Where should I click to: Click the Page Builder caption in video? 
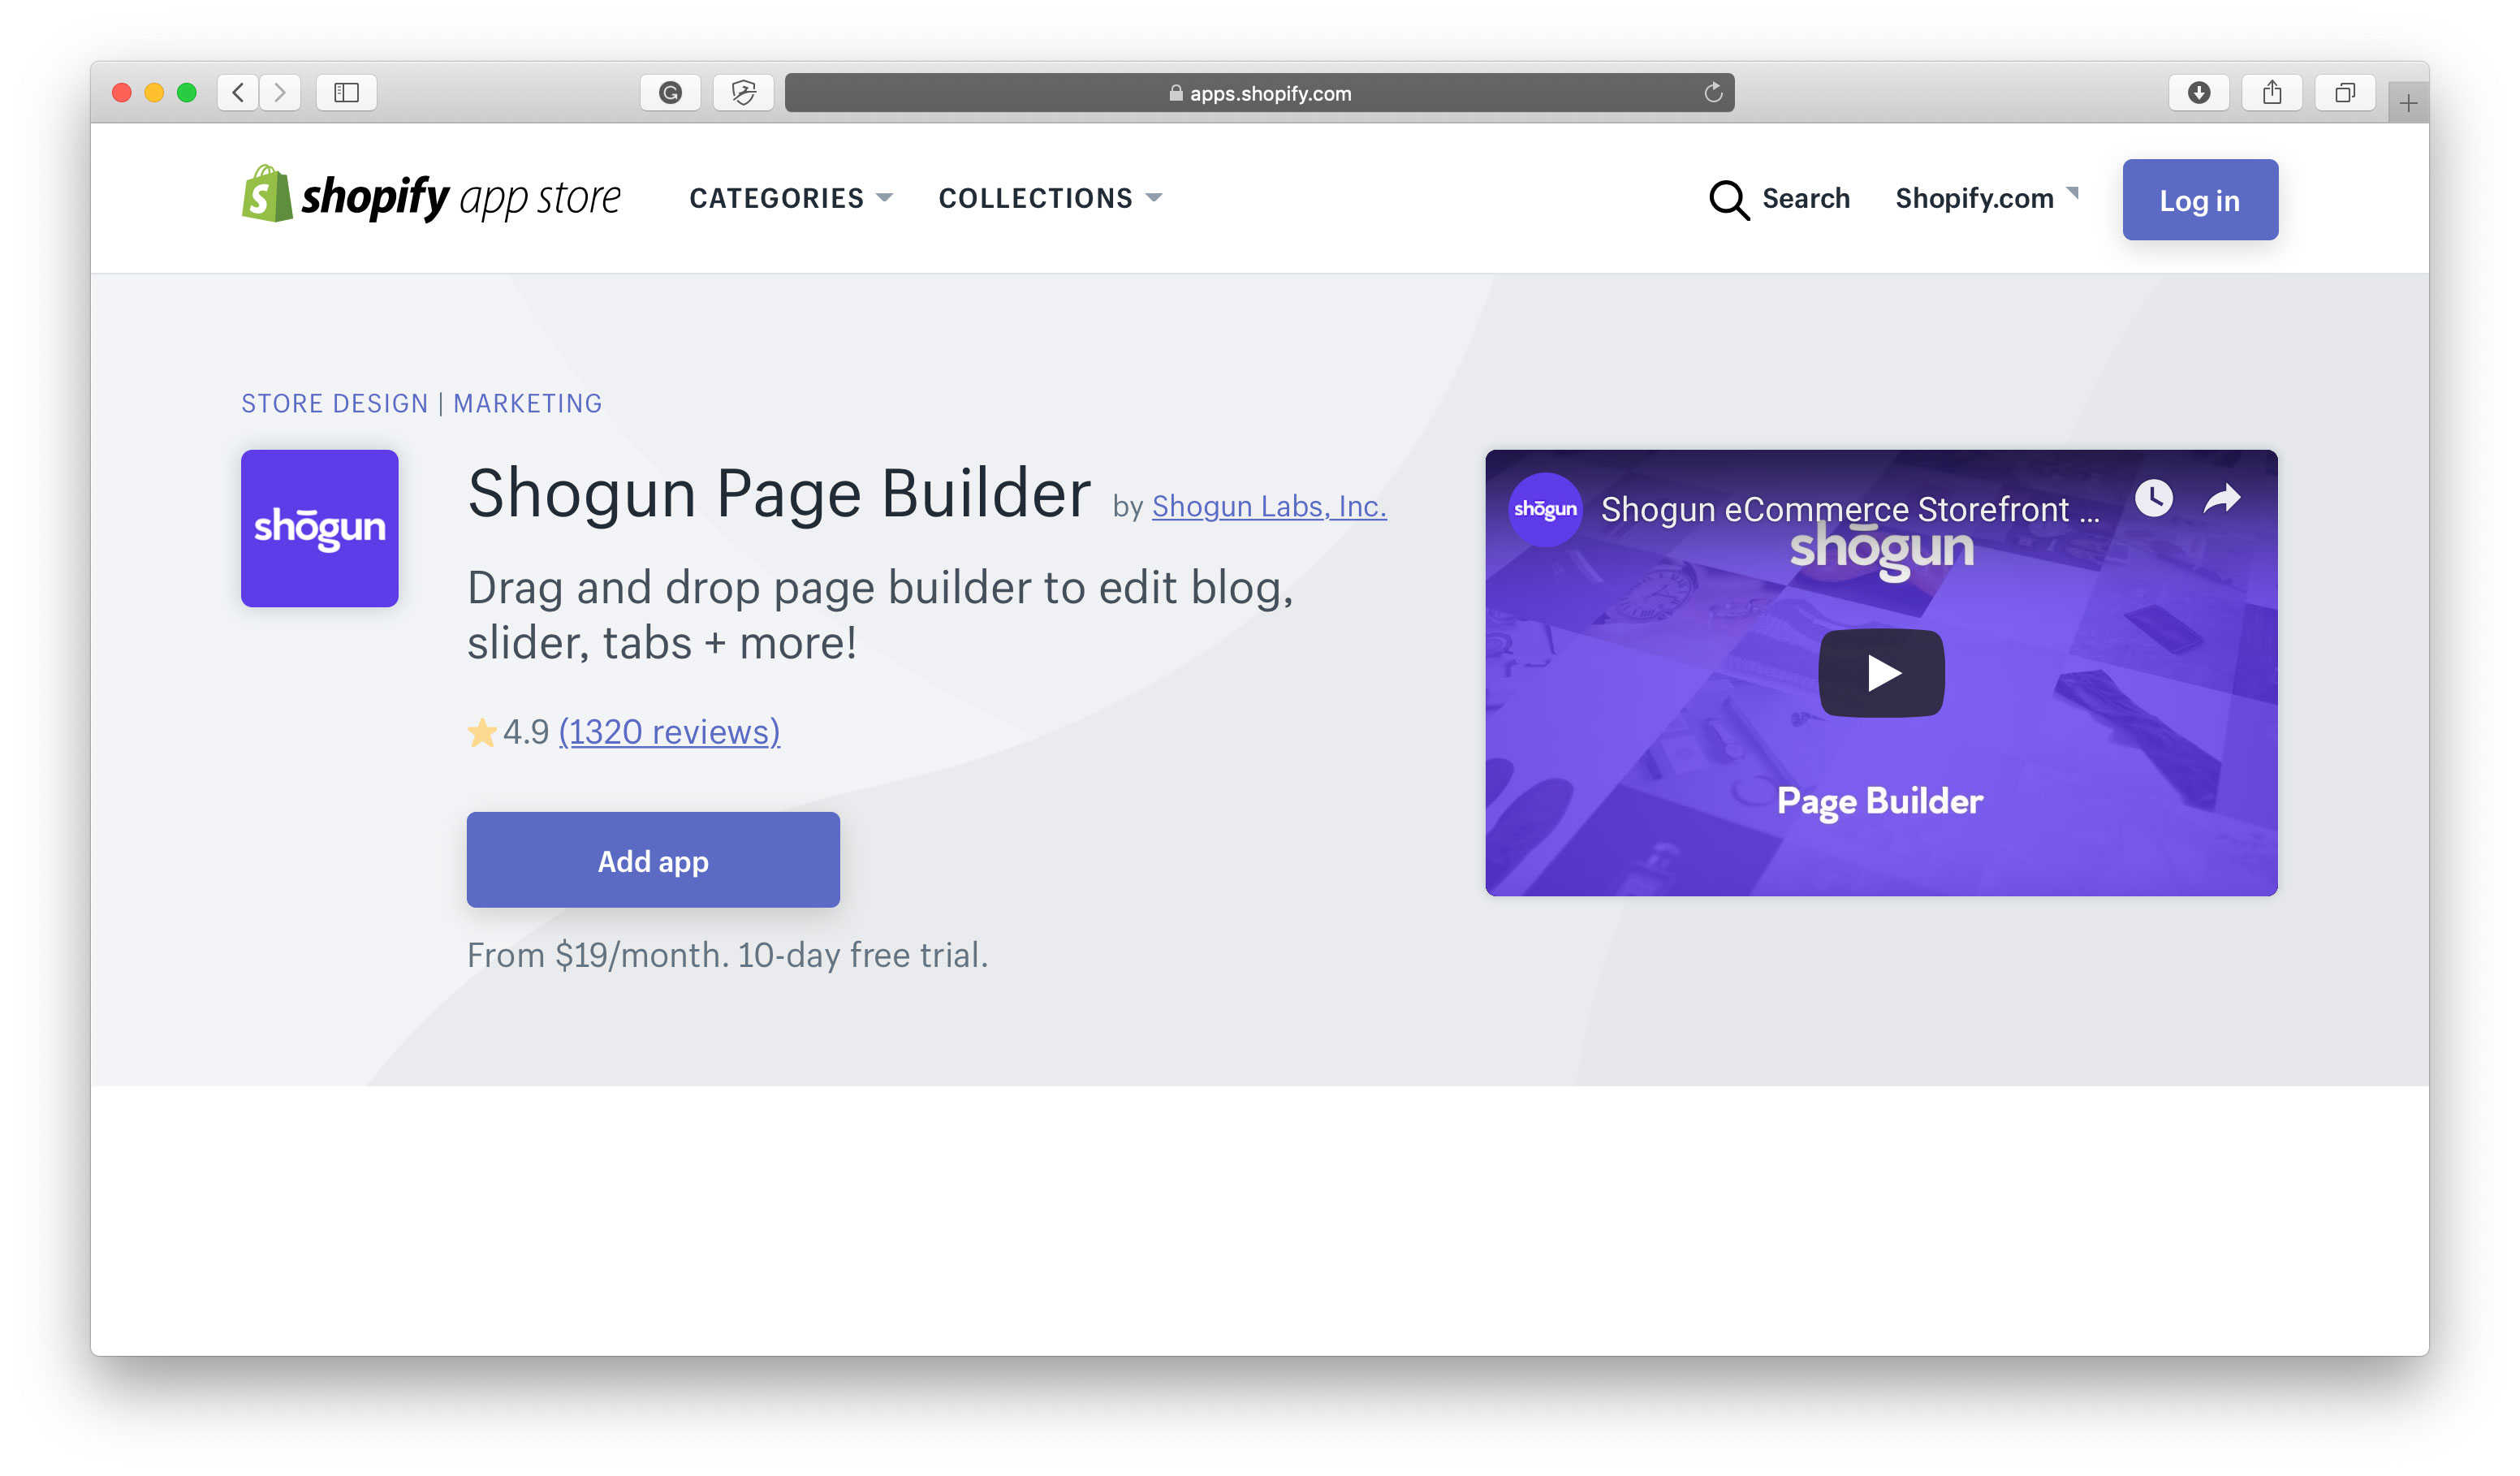(1880, 801)
